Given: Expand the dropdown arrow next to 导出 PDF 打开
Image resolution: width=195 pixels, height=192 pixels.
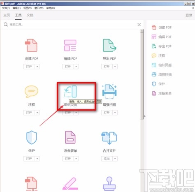Looking at the screenshot, I should click(x=115, y=67).
